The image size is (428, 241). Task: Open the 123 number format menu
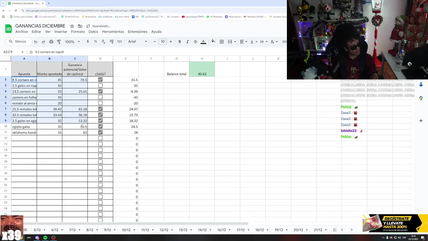[119, 42]
